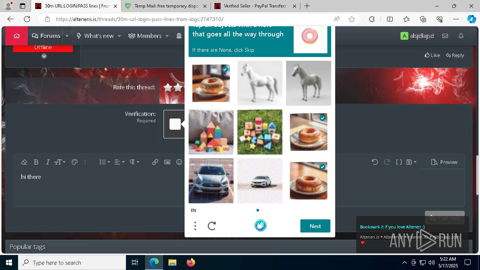The image size is (480, 270).
Task: Toggle bold formatting in editor
Action: tap(36, 162)
